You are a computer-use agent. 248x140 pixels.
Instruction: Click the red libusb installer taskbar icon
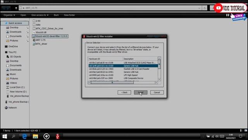coord(58,136)
